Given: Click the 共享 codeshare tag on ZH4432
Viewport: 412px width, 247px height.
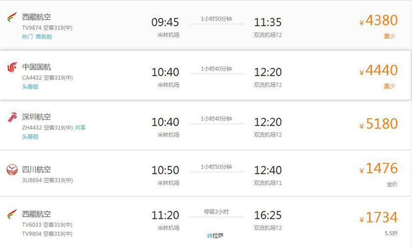Looking at the screenshot, I should (80, 127).
